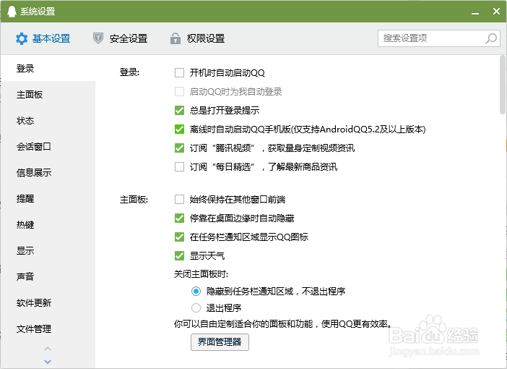Screen dimensions: 507x369
Task: Click the vertical scrollbar thumb
Action: pyautogui.click(x=503, y=85)
